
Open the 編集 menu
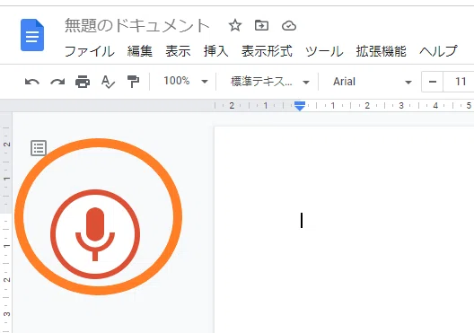(140, 51)
